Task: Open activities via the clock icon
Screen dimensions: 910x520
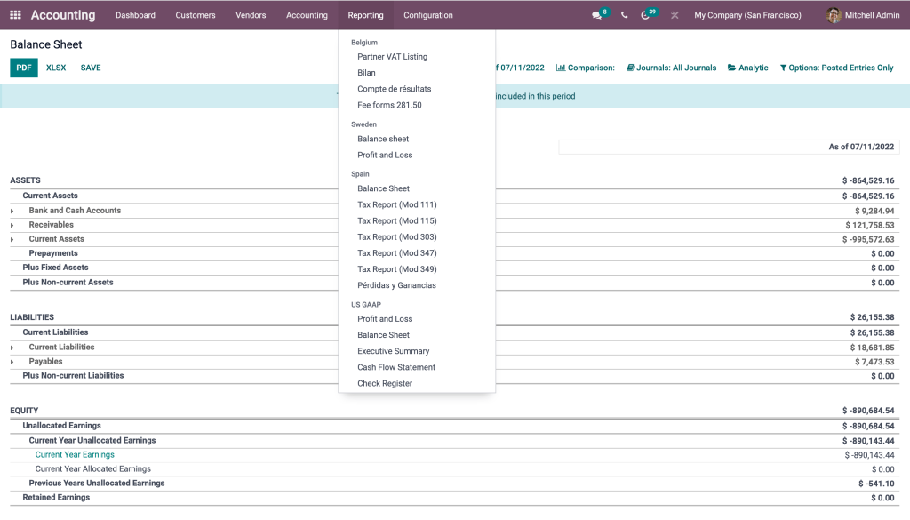Action: click(x=644, y=15)
